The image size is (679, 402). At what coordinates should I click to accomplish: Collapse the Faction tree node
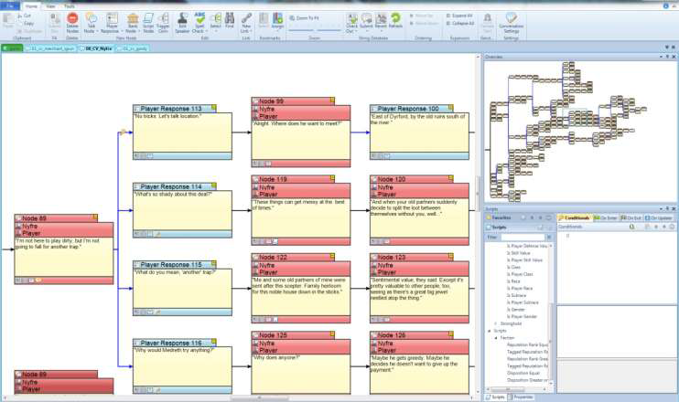click(495, 336)
